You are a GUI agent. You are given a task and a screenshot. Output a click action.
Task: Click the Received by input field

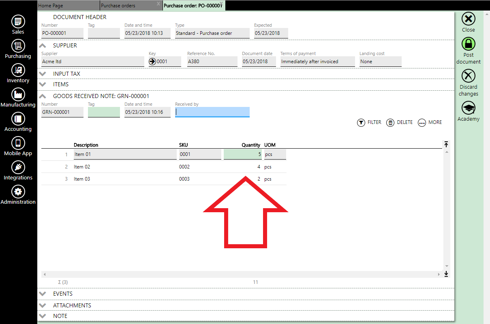pos(212,112)
